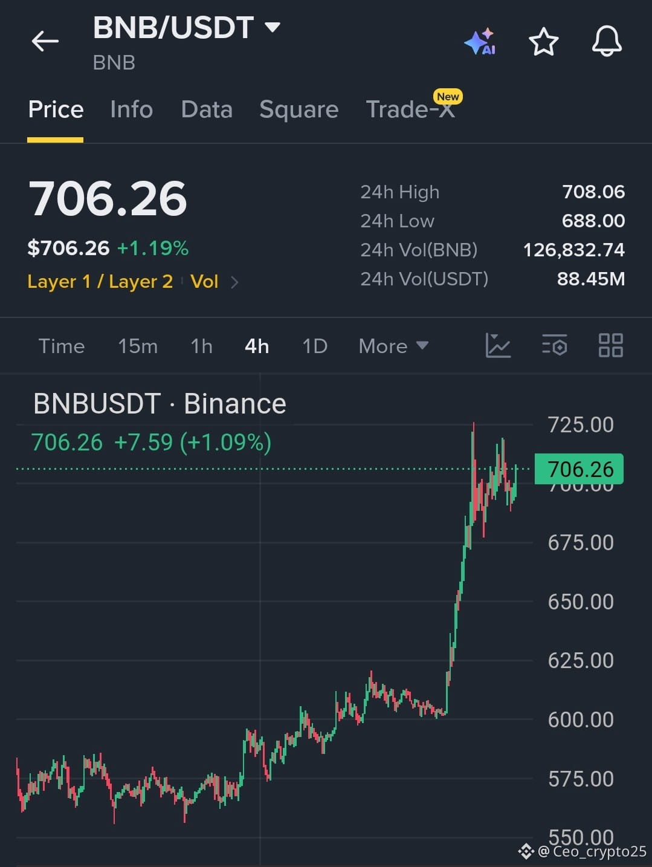
Task: Tap the 675.00 price axis label
Action: 581,543
